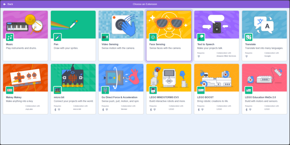Image resolution: width=290 pixels, height=145 pixels.
Task: Click the Makey Makey badge icon
Action: pos(10,90)
